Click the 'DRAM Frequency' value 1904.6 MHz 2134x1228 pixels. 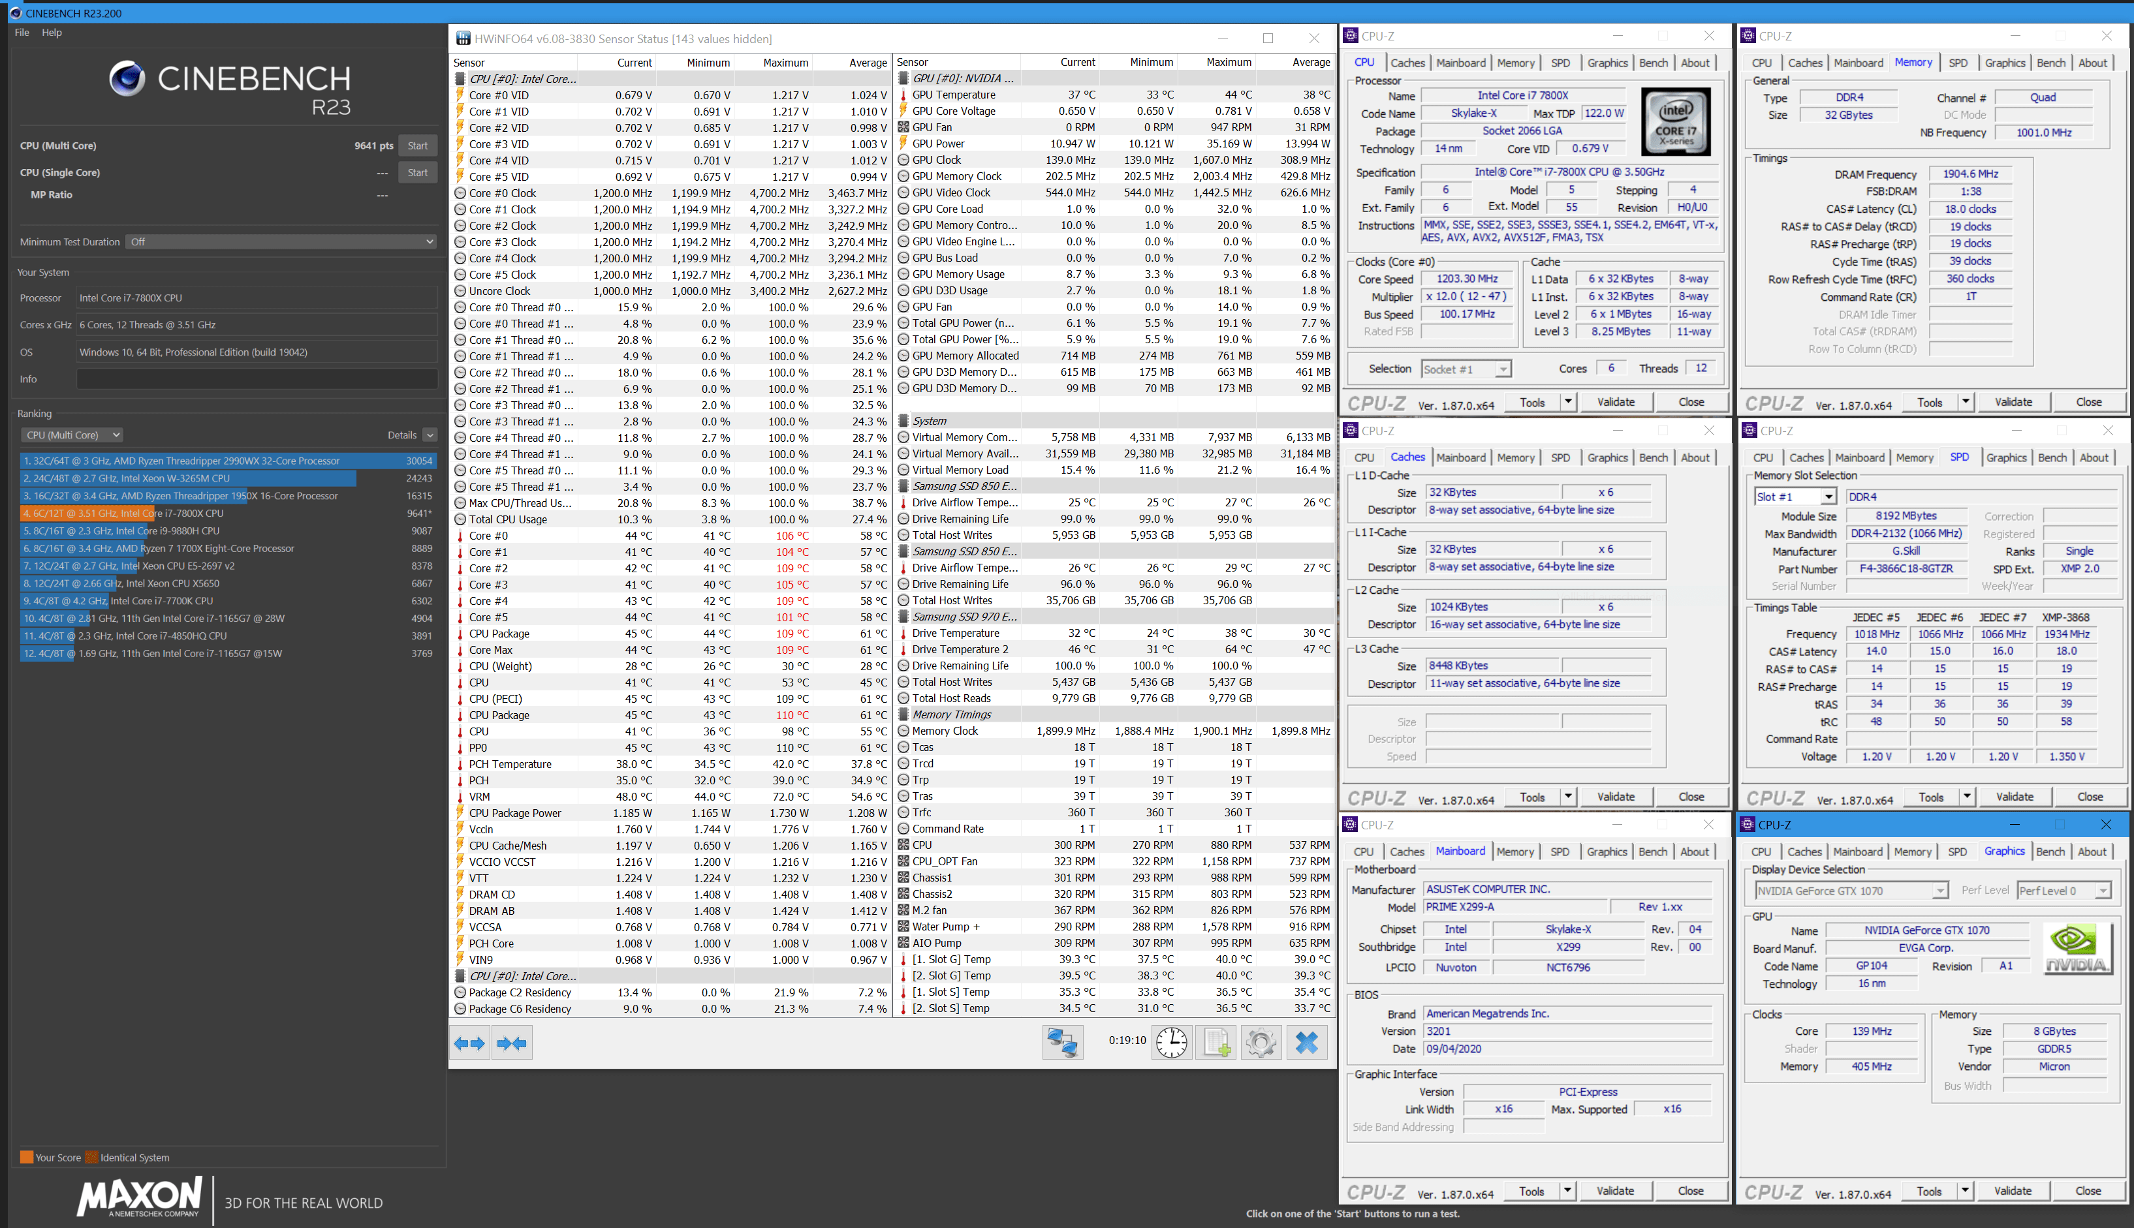pos(1970,174)
